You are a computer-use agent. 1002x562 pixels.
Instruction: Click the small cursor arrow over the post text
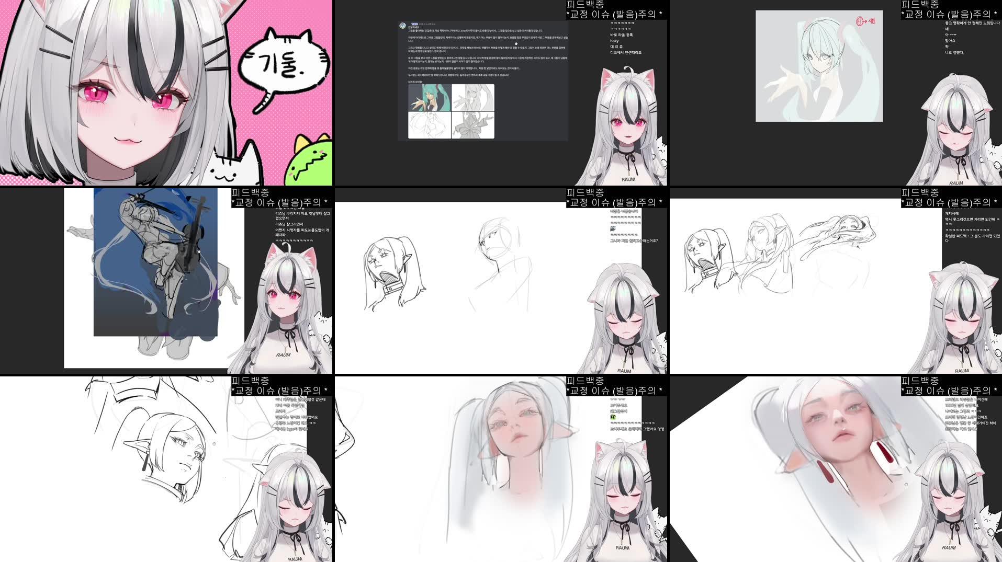point(516,44)
